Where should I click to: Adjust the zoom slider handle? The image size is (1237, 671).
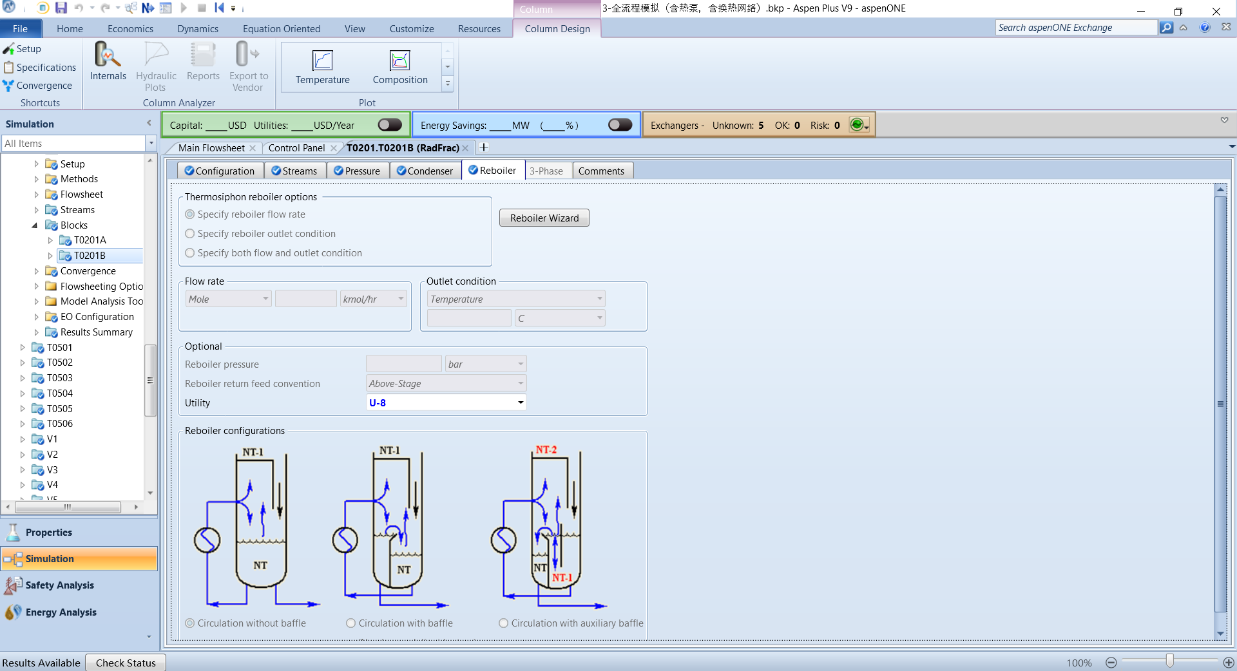pyautogui.click(x=1169, y=661)
